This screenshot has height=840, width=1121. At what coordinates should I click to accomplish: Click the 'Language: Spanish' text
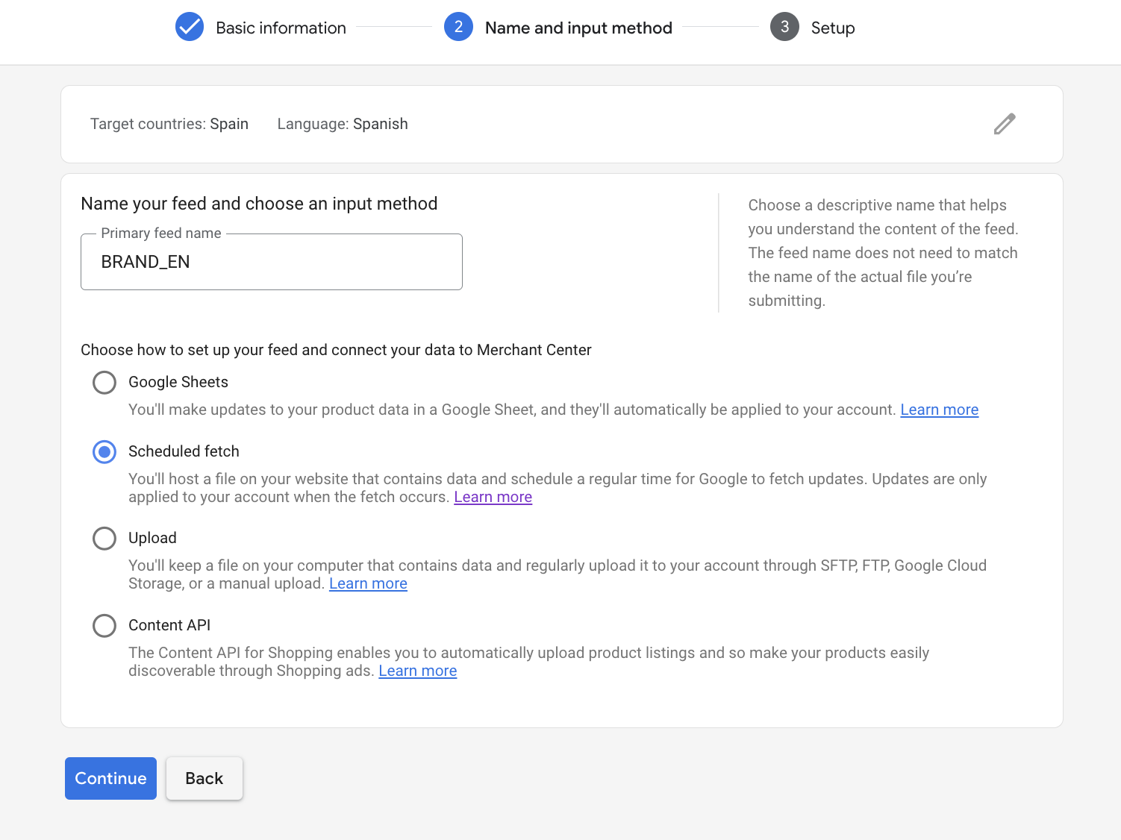point(343,124)
